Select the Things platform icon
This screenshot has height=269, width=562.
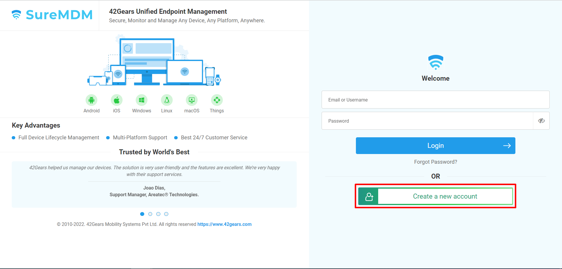pyautogui.click(x=217, y=100)
